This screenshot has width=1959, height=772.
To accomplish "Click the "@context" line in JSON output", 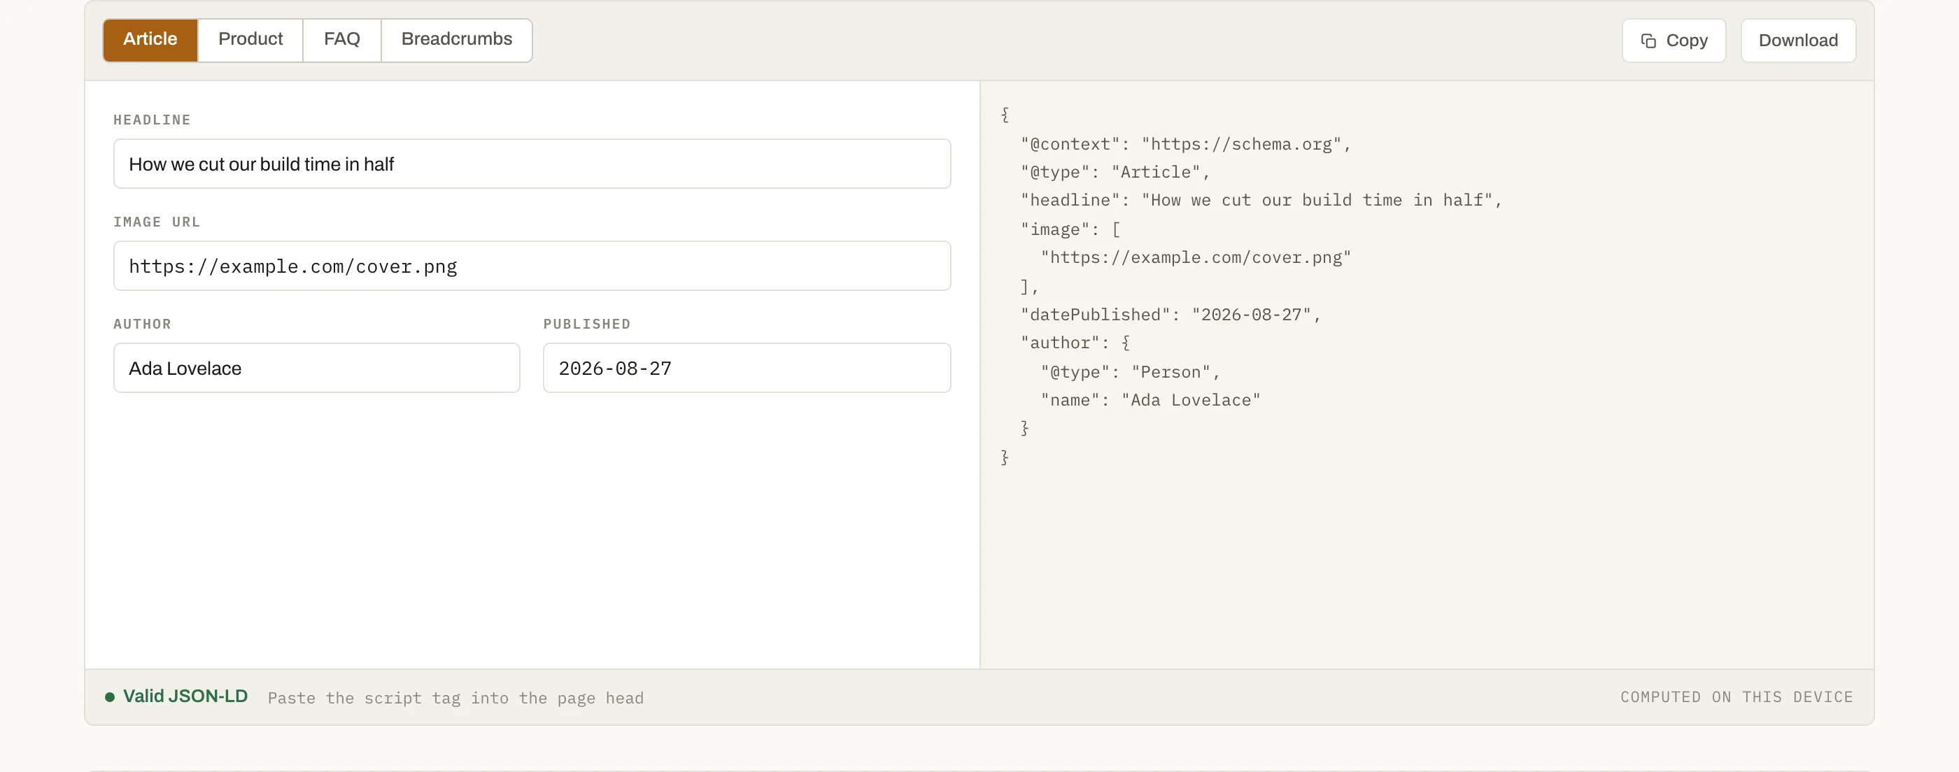I will coord(1186,144).
